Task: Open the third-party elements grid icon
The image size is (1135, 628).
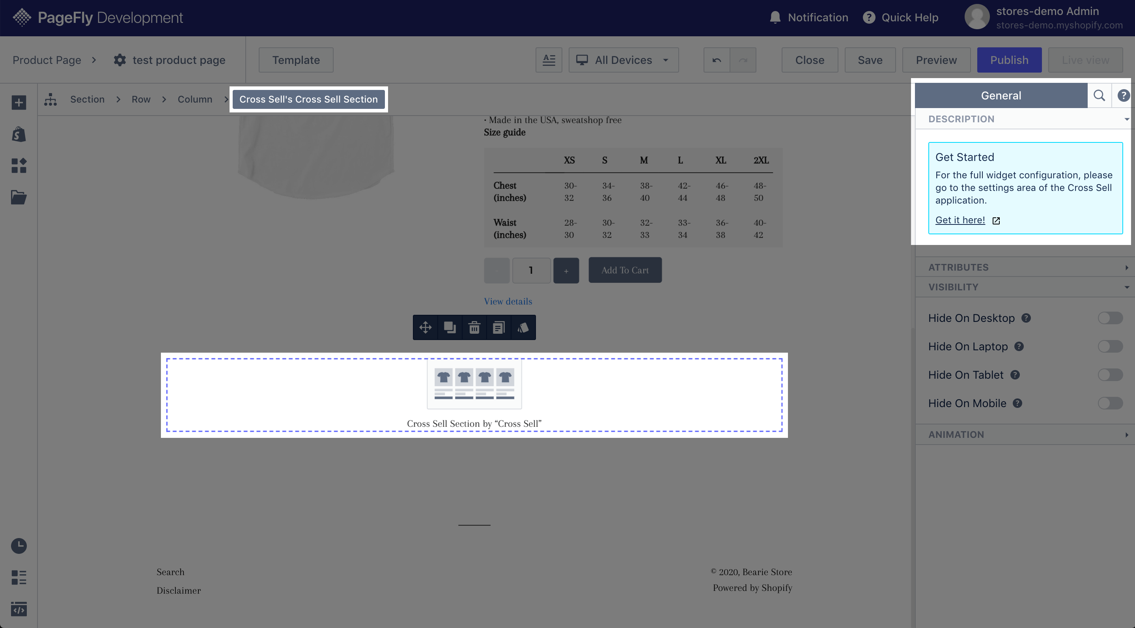Action: point(19,166)
